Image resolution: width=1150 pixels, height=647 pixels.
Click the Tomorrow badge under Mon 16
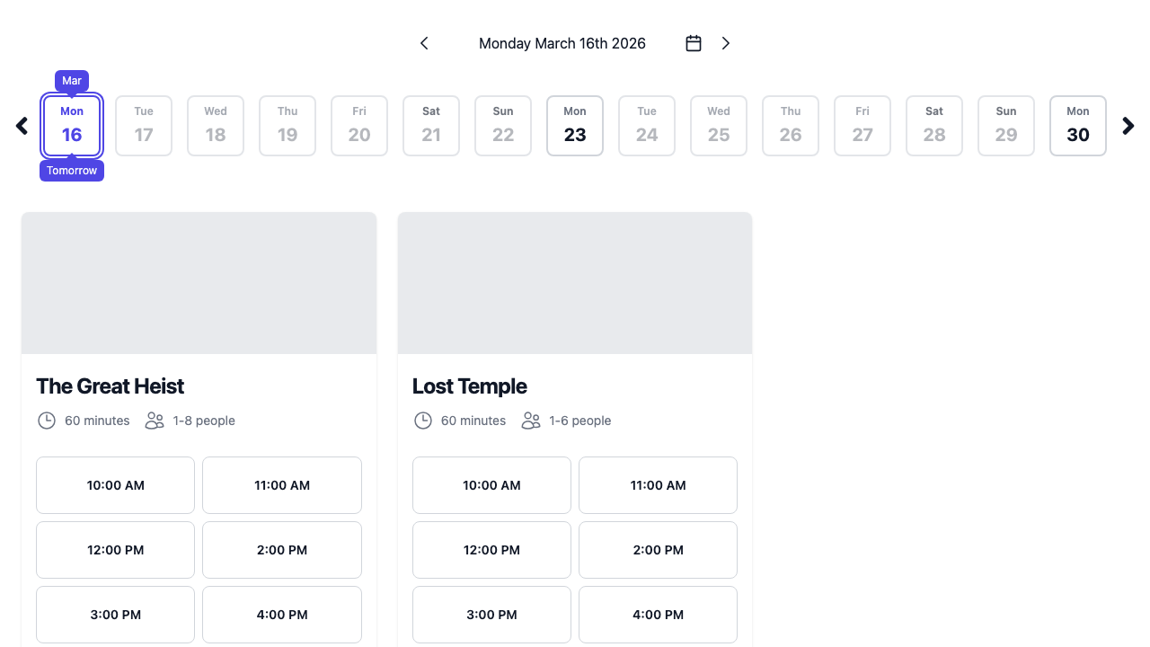pyautogui.click(x=72, y=170)
